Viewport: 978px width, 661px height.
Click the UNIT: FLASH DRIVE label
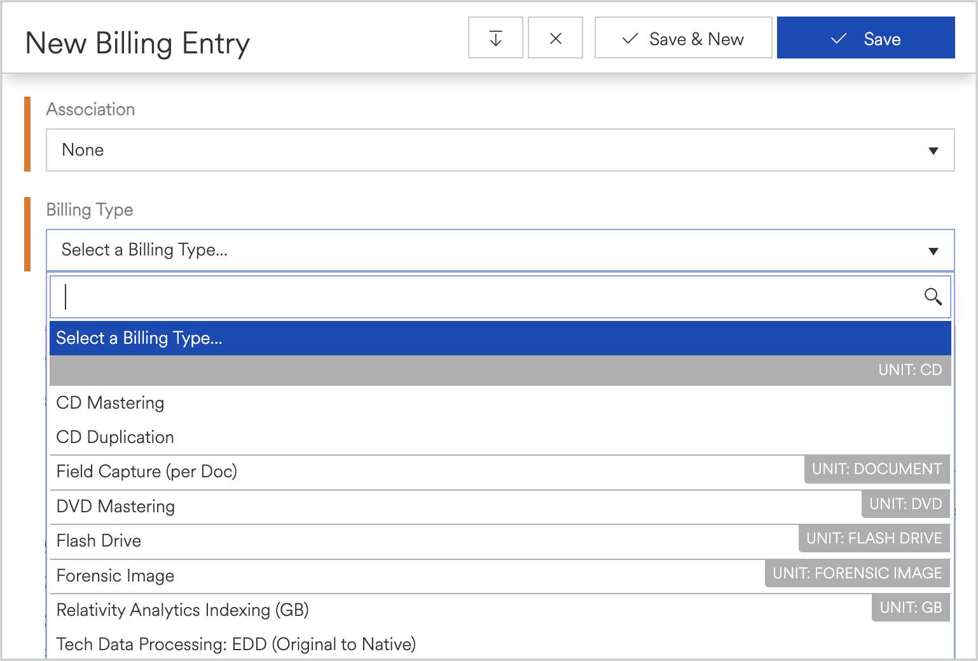[x=874, y=538]
